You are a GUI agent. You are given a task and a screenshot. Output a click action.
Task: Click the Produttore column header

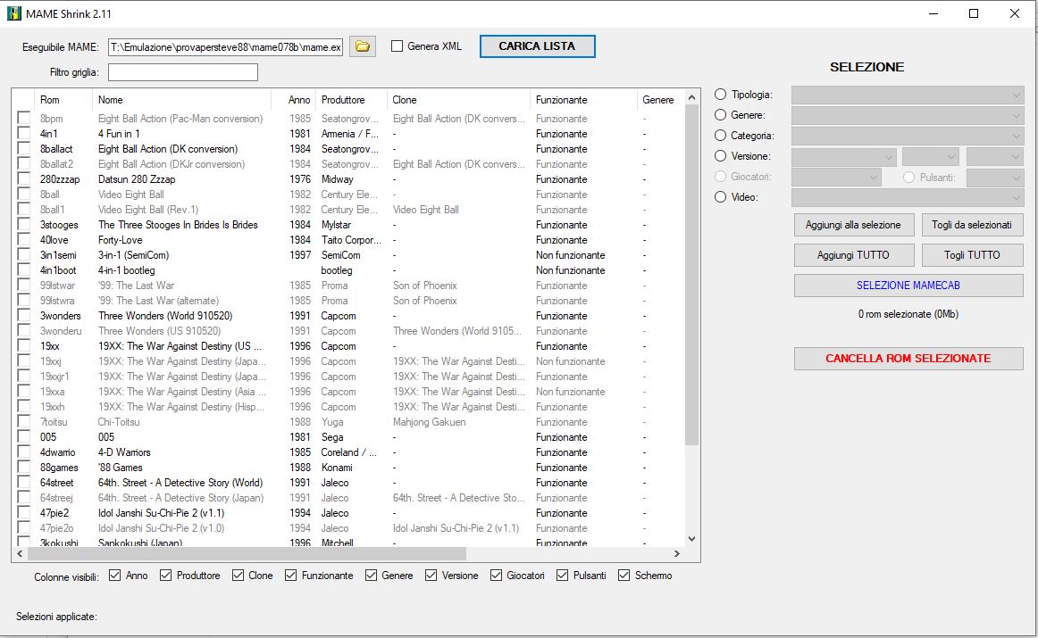pyautogui.click(x=352, y=100)
